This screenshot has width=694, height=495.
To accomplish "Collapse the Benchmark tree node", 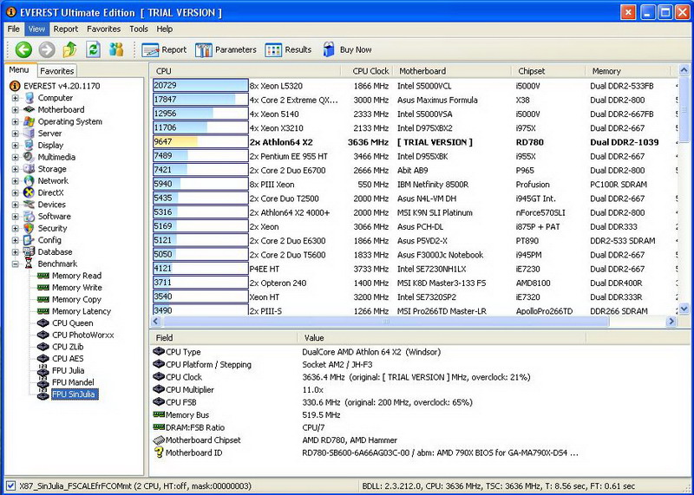I will pos(15,264).
